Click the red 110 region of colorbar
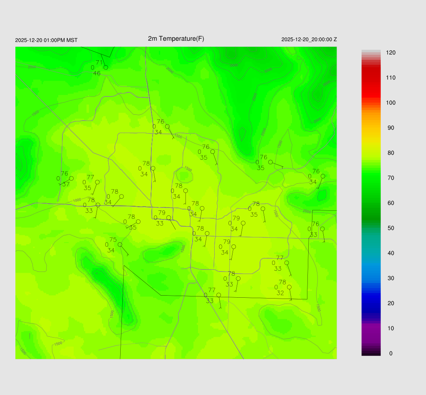 click(x=371, y=78)
